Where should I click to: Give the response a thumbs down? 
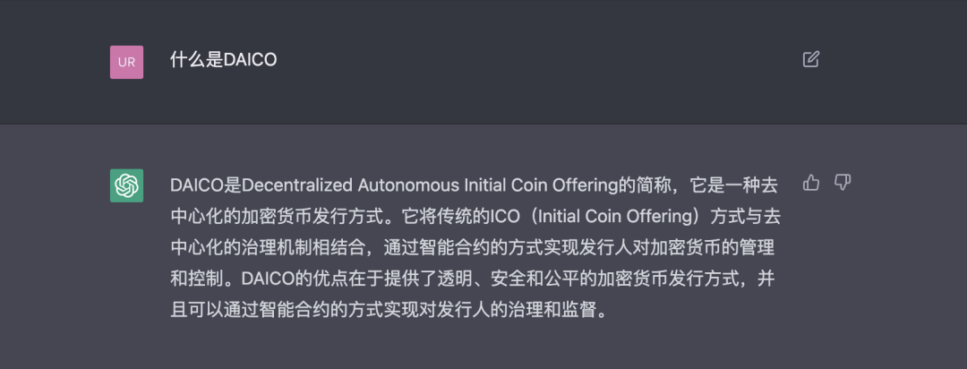coord(842,183)
